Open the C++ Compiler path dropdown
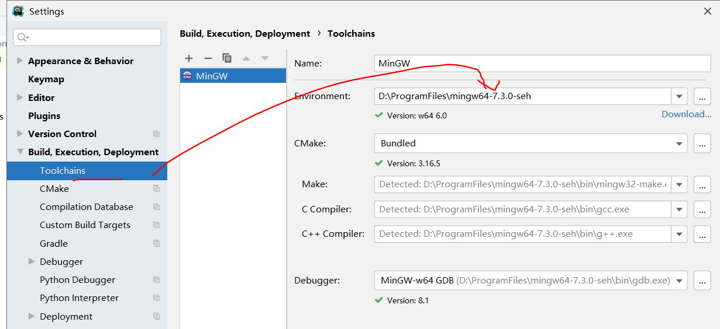 pyautogui.click(x=679, y=234)
